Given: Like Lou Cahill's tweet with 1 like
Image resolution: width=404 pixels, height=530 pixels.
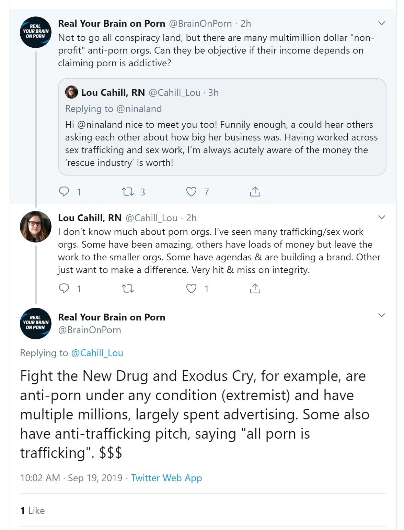Looking at the screenshot, I should coord(191,288).
